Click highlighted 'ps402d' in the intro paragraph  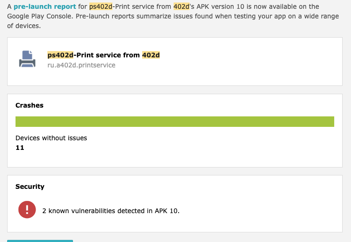pos(101,6)
